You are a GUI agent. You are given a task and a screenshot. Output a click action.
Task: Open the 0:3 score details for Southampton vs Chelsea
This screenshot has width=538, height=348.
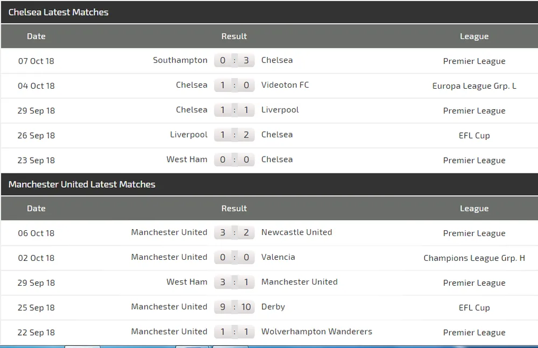pyautogui.click(x=234, y=60)
